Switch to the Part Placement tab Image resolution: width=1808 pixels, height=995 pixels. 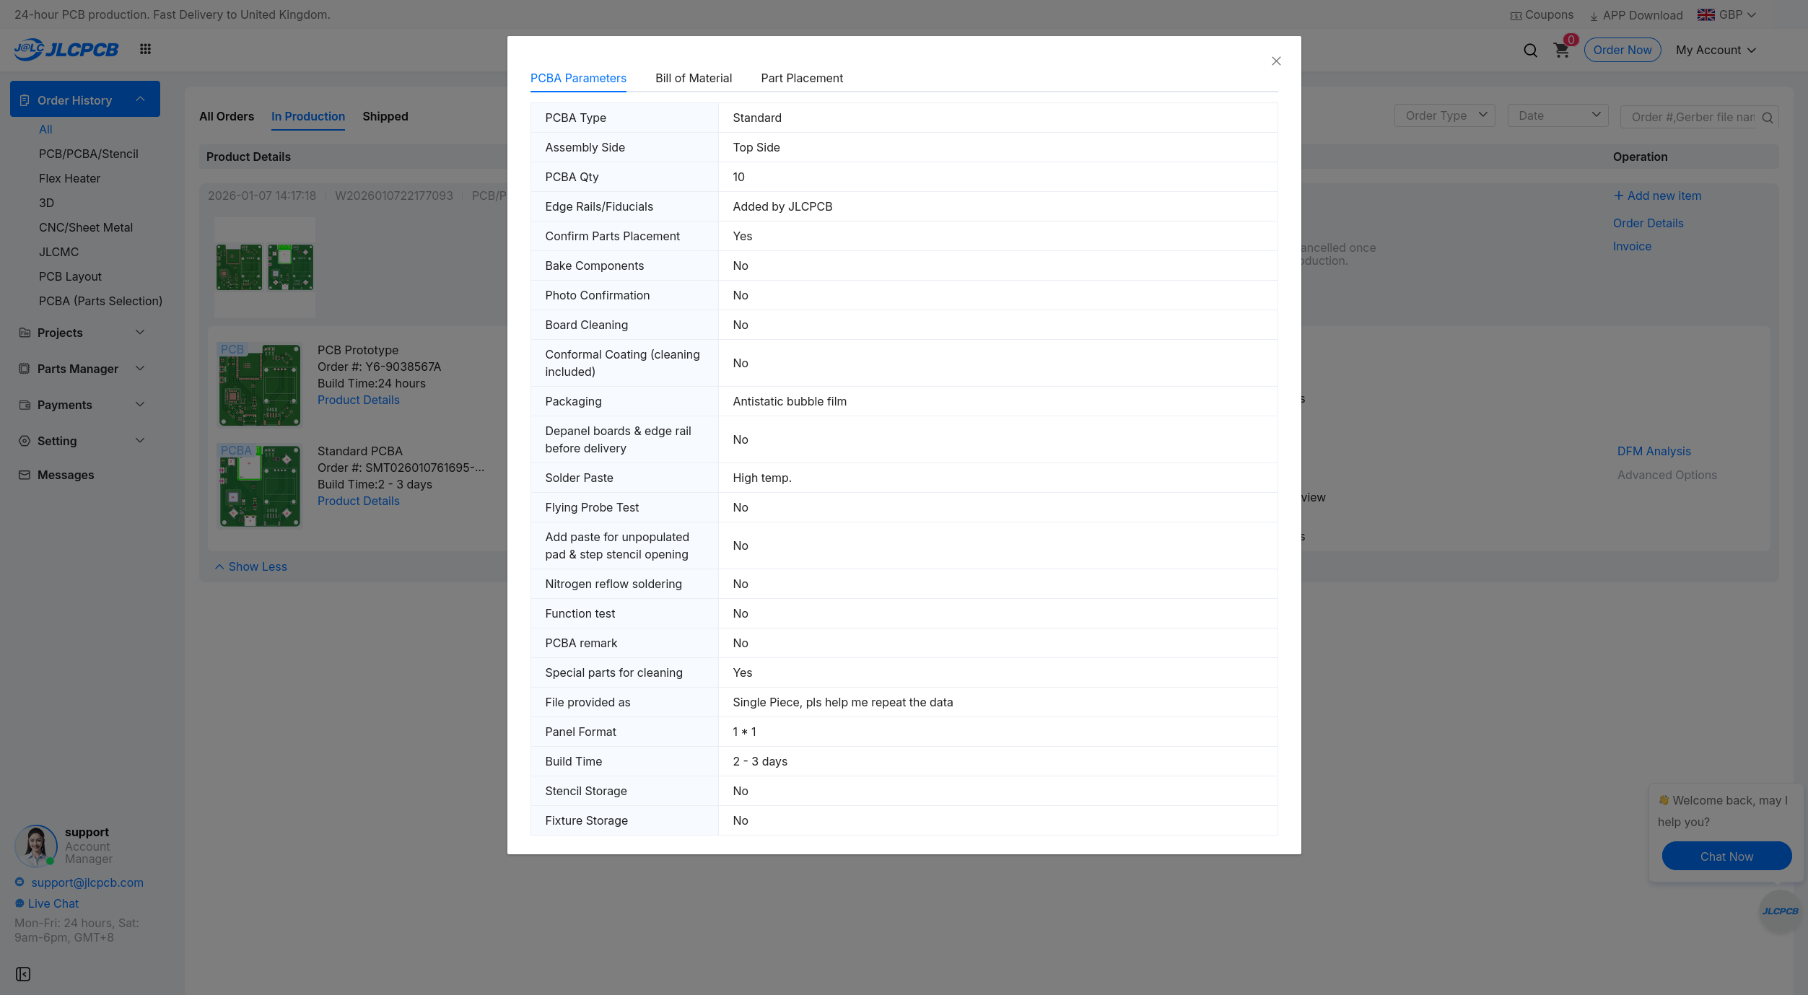click(801, 78)
